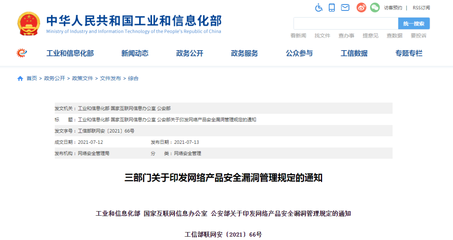The height and width of the screenshot is (240, 453).
Task: Open the email envelope icon
Action: pos(345,8)
